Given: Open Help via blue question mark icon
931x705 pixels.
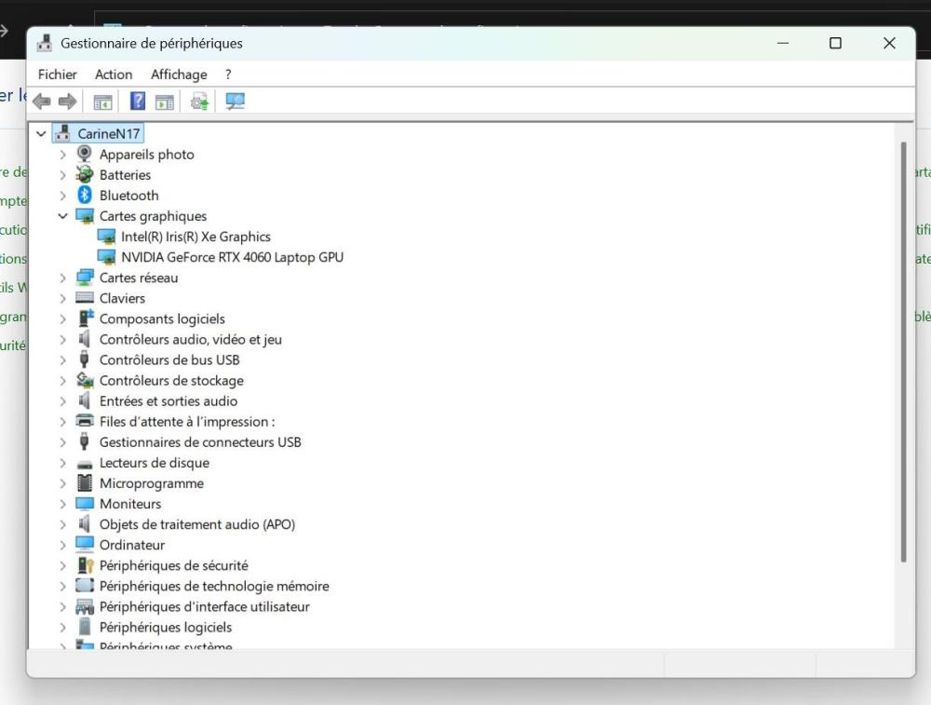Looking at the screenshot, I should click(138, 101).
